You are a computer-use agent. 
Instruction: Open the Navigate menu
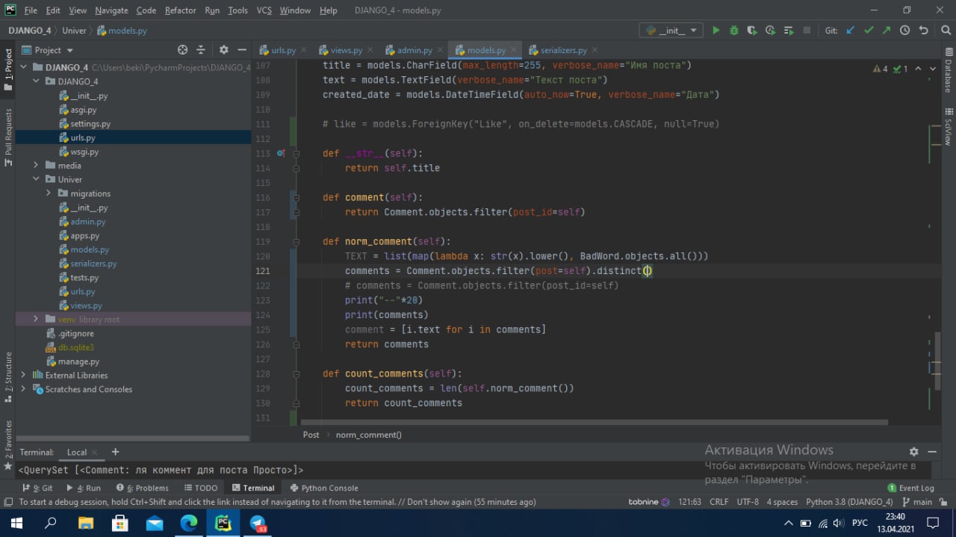tap(111, 10)
